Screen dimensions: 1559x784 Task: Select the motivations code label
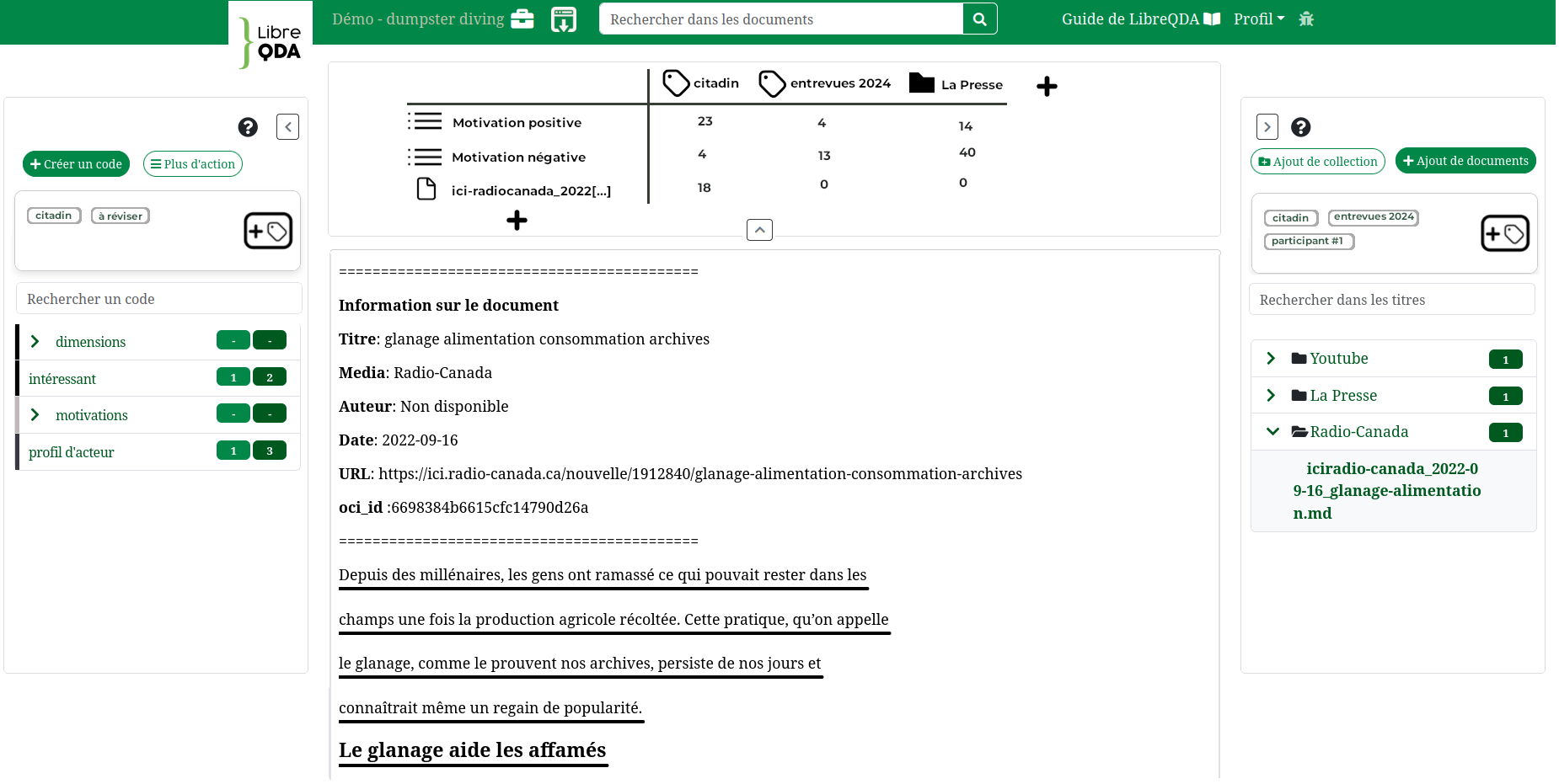[92, 415]
